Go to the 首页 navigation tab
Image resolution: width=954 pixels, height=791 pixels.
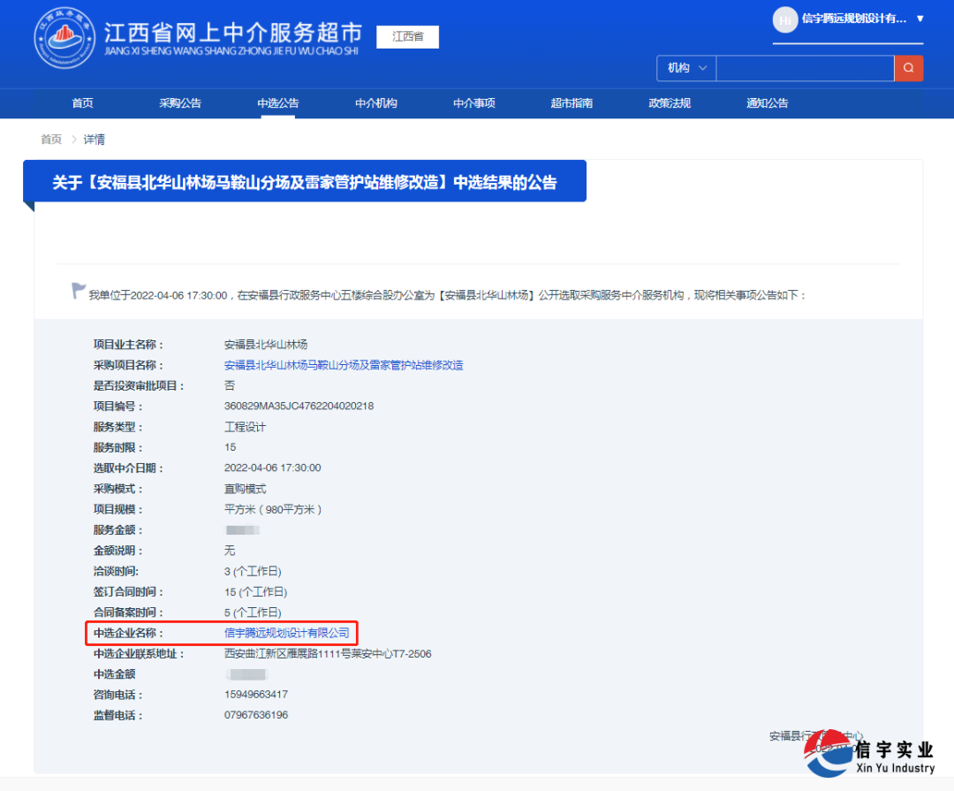pos(82,103)
